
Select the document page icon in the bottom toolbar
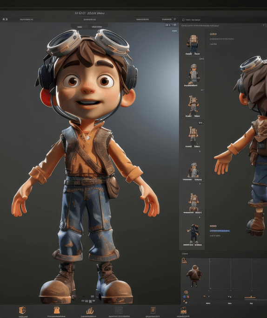(x=153, y=310)
